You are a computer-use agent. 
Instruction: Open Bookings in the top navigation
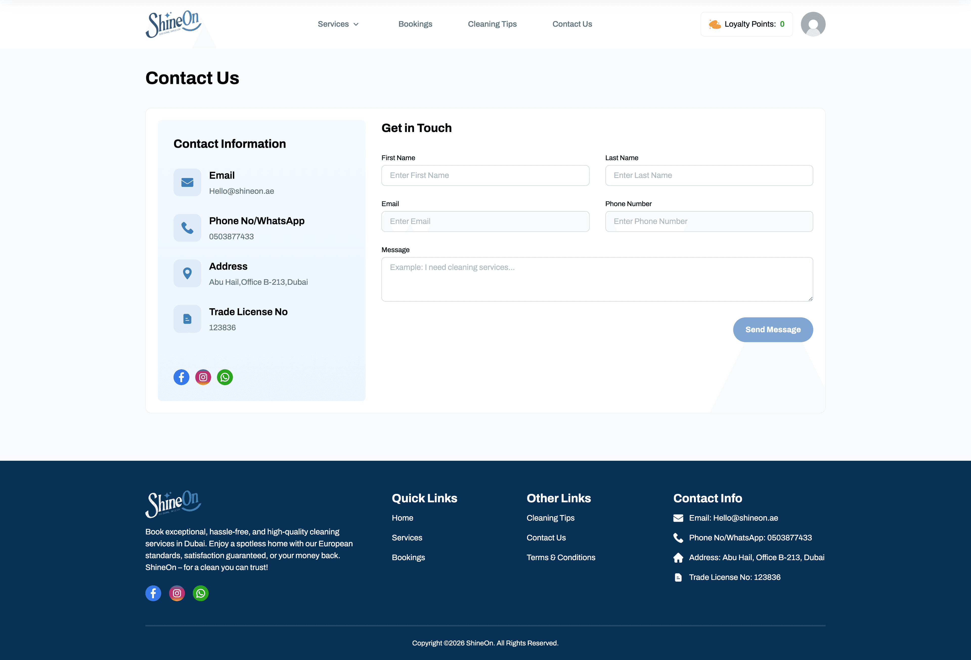pos(415,24)
